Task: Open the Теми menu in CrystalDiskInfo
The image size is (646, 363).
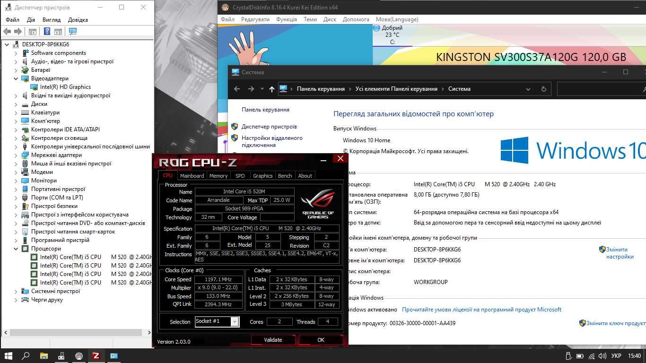Action: pyautogui.click(x=310, y=19)
